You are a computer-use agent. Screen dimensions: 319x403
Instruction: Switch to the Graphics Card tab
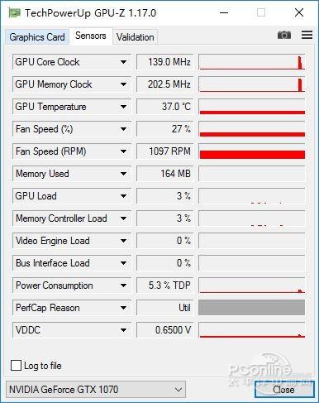[37, 37]
